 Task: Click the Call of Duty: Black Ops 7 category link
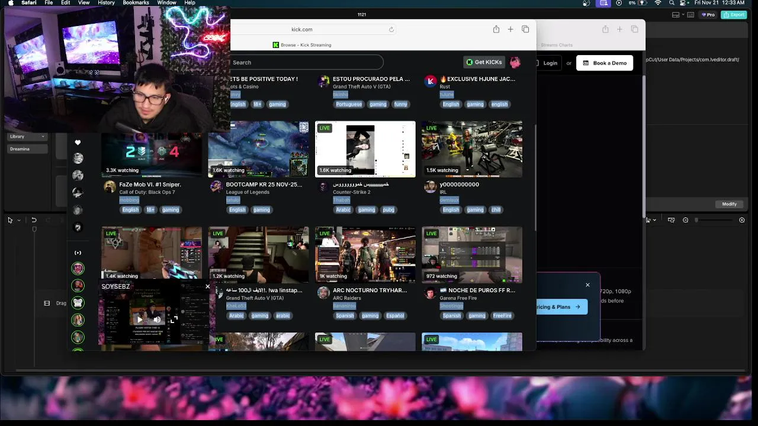pyautogui.click(x=147, y=192)
